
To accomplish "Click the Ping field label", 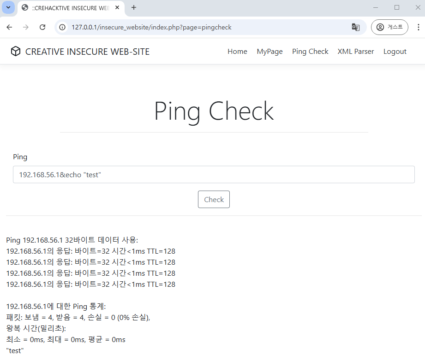I will click(x=20, y=157).
